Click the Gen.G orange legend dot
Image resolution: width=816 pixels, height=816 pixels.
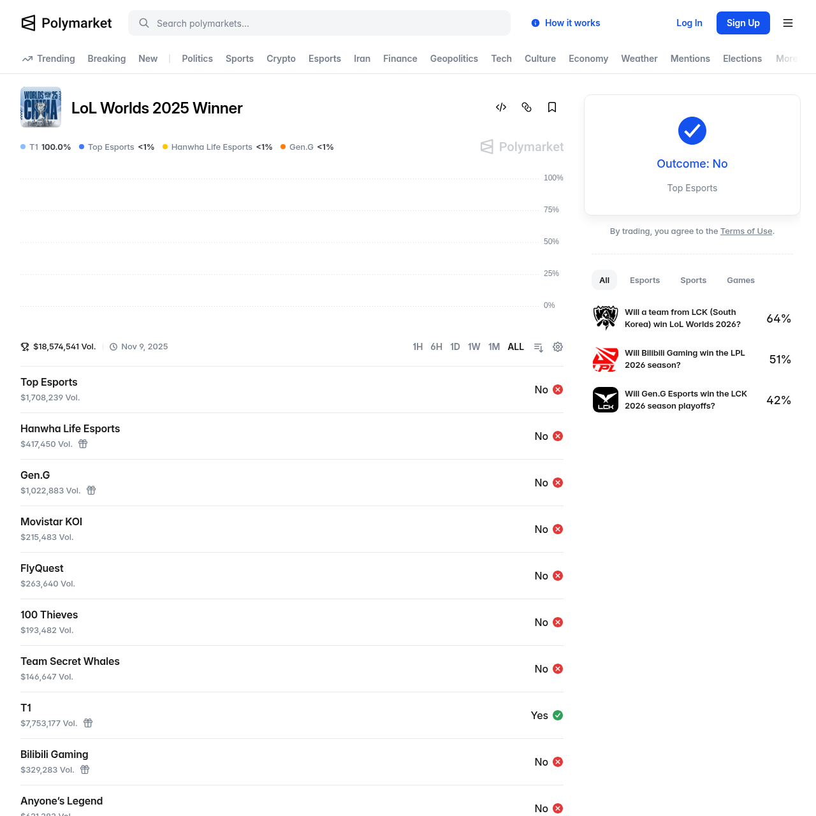tap(283, 147)
